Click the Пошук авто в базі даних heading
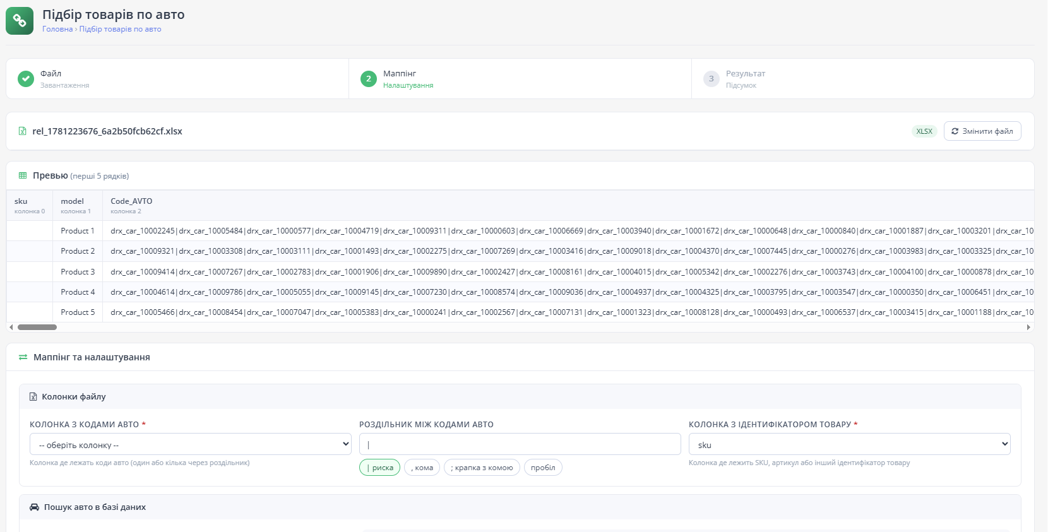The image size is (1048, 532). [95, 507]
